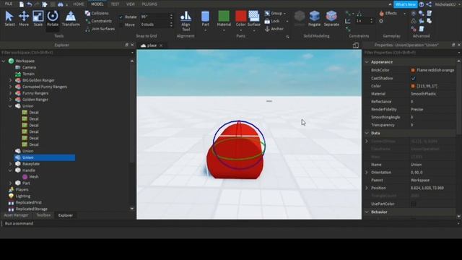Click the Camera icon in Explorer
This screenshot has width=462, height=260.
tap(18, 67)
